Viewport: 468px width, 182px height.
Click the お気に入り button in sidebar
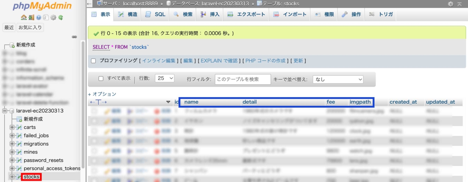[x=30, y=27]
